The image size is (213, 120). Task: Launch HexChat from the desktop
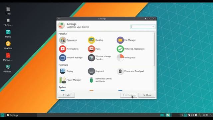(8, 45)
